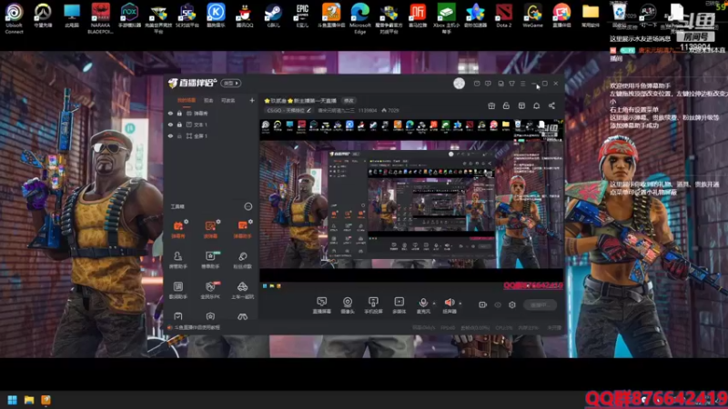Open the 粉丝点歌 tool

pyautogui.click(x=242, y=260)
